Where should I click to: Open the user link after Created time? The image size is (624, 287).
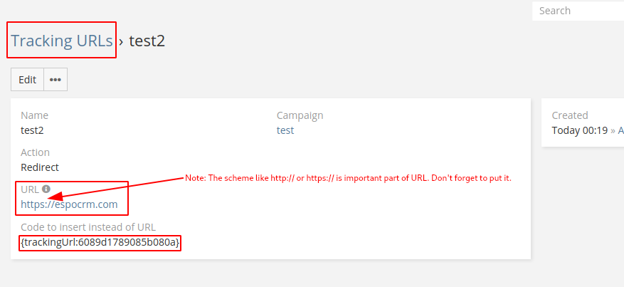click(x=620, y=130)
